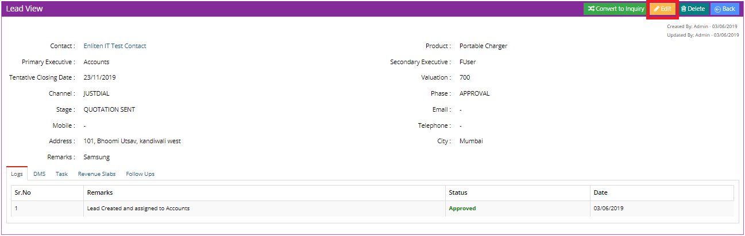Click the Date column header
The image size is (745, 236).
coord(600,193)
